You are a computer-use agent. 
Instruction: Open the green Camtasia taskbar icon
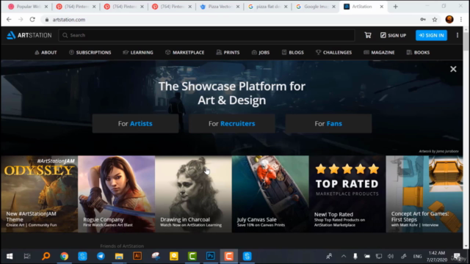(192, 256)
